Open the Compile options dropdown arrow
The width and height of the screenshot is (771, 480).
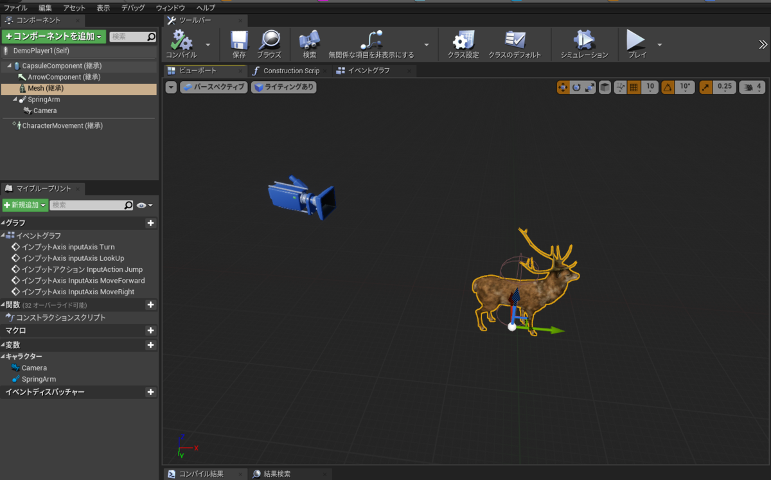[x=208, y=44]
